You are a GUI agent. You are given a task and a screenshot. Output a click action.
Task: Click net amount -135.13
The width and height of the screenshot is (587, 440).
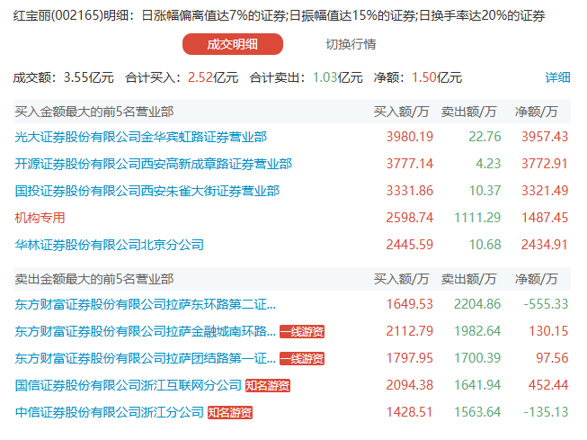(546, 412)
